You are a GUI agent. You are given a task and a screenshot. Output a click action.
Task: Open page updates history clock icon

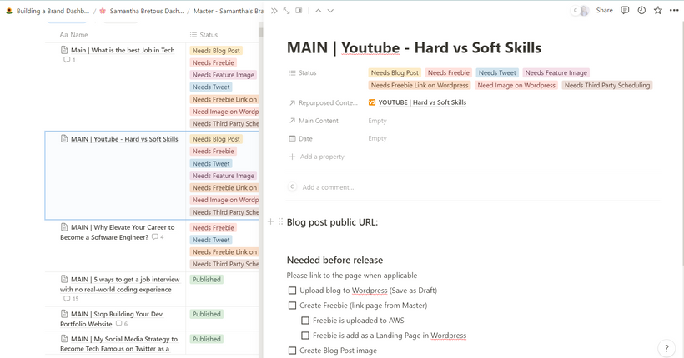641,11
